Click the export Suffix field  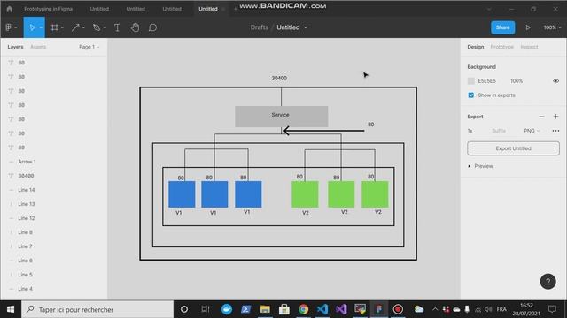pos(499,131)
